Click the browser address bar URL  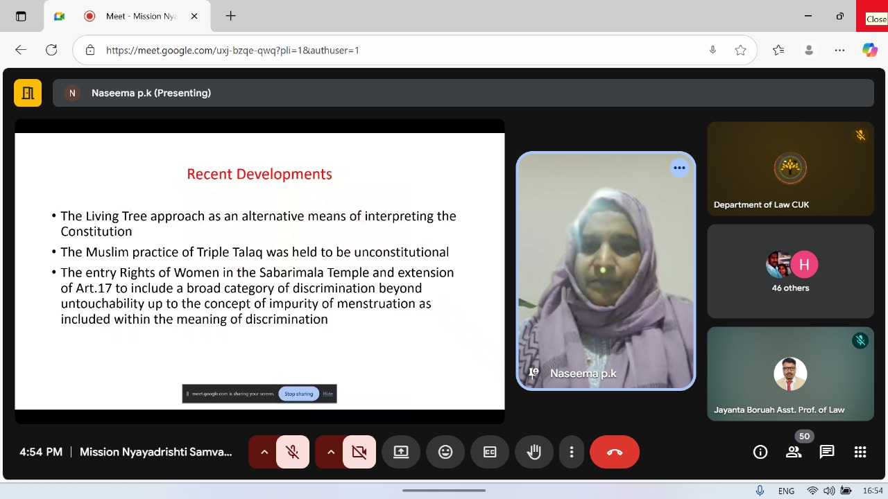[232, 50]
